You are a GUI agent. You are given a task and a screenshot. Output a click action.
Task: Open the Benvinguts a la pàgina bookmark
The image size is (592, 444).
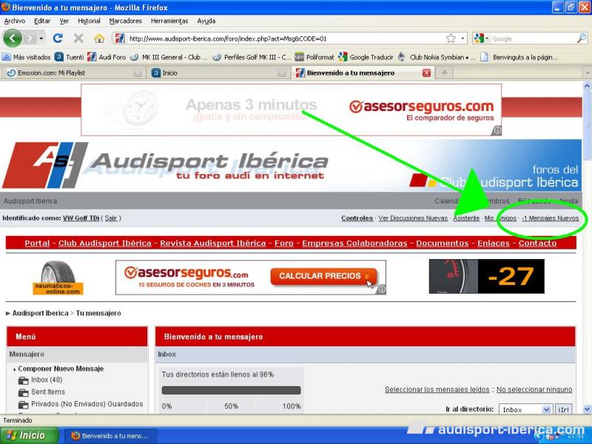(519, 57)
